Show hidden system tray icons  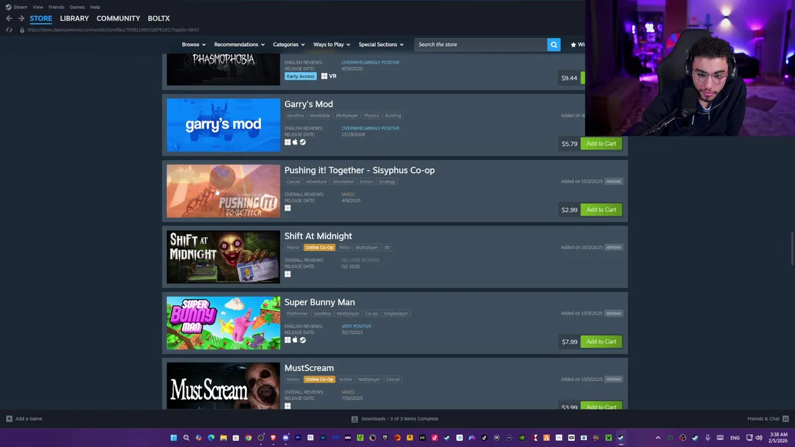(658, 438)
